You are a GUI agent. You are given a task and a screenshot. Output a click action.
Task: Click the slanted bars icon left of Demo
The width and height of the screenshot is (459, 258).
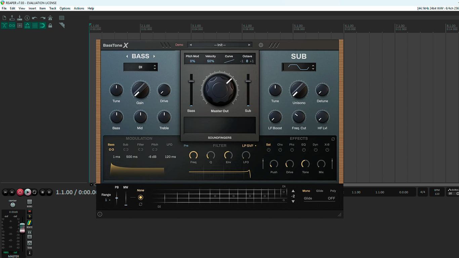click(165, 45)
